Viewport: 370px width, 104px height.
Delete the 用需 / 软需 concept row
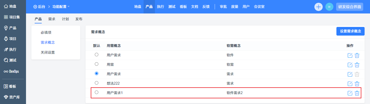click(357, 65)
